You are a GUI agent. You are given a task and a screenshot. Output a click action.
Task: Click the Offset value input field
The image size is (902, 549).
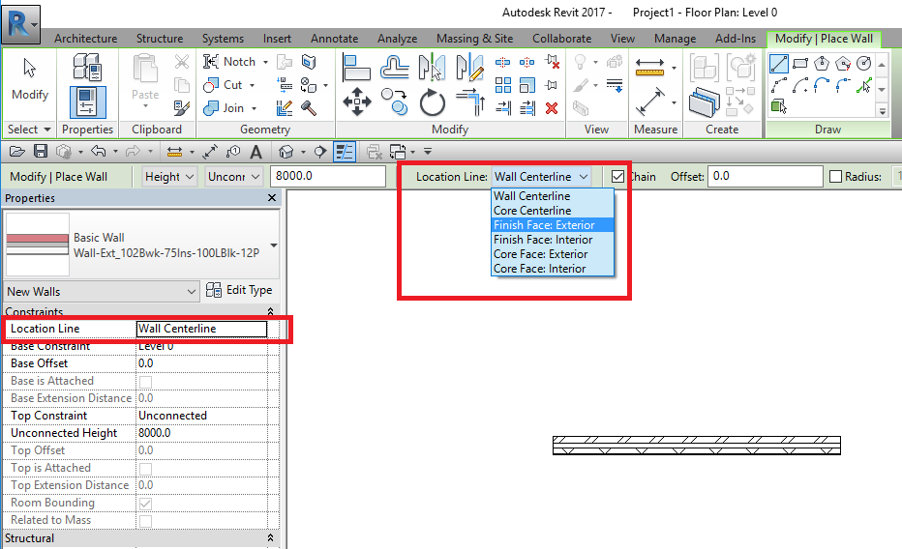point(766,177)
